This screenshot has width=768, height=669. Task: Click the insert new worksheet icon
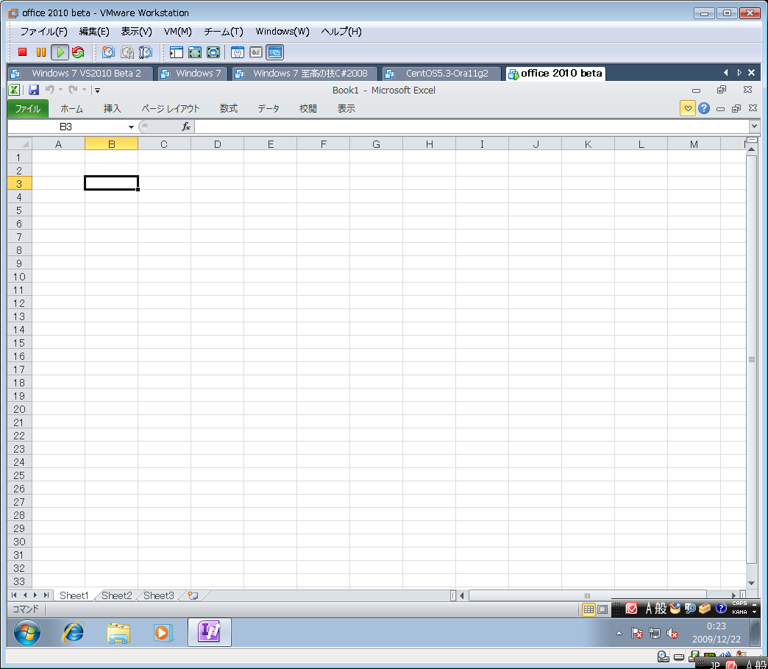(193, 595)
